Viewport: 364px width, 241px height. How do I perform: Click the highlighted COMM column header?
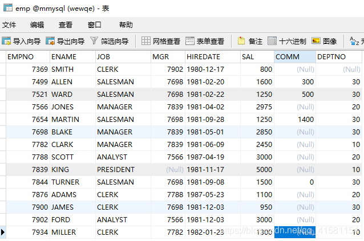[x=295, y=57]
